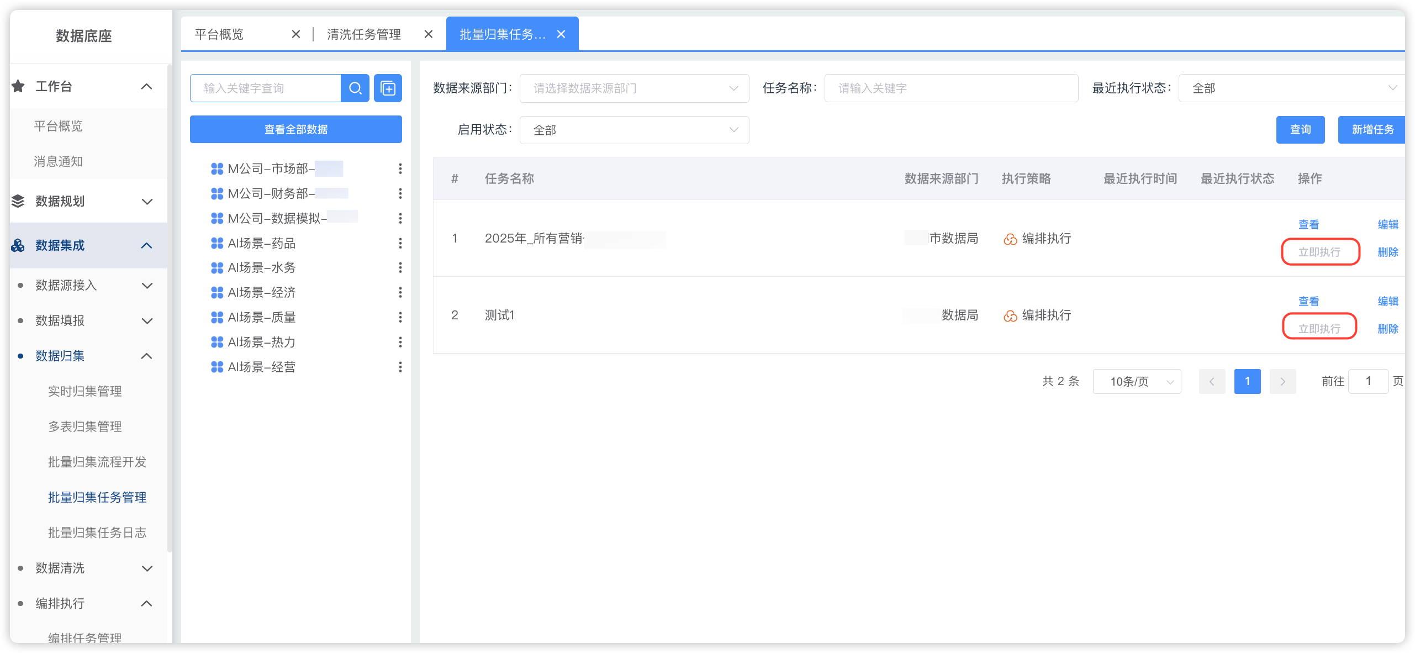Click 查看 link for task 测试1
The width and height of the screenshot is (1415, 653).
(1308, 301)
